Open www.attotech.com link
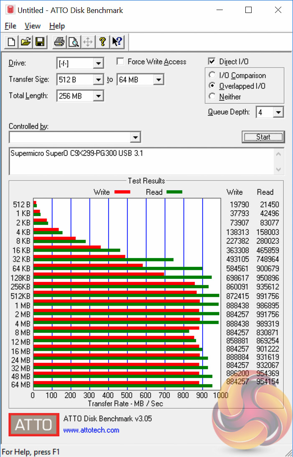293x457 pixels. tap(91, 430)
